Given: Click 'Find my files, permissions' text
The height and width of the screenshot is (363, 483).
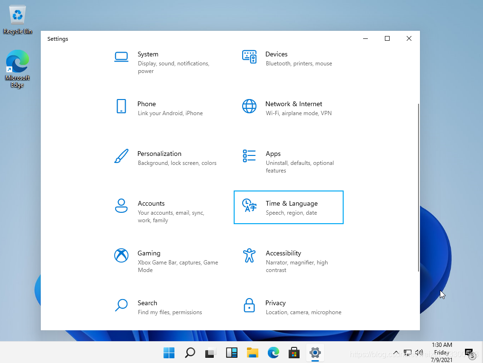Looking at the screenshot, I should click(x=170, y=312).
